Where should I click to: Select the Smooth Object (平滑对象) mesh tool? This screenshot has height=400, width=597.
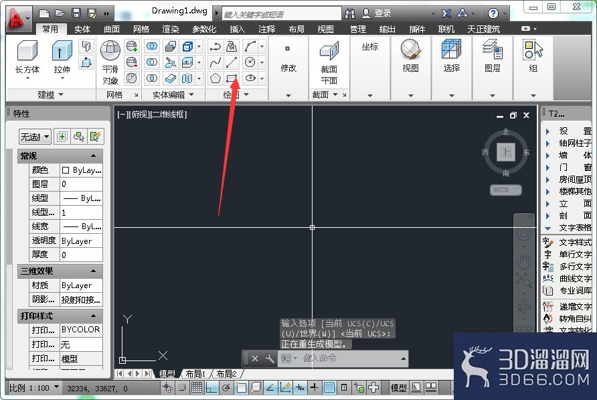[x=110, y=62]
